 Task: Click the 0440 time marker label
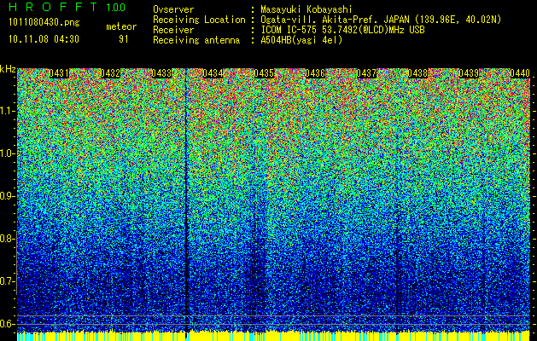(520, 73)
